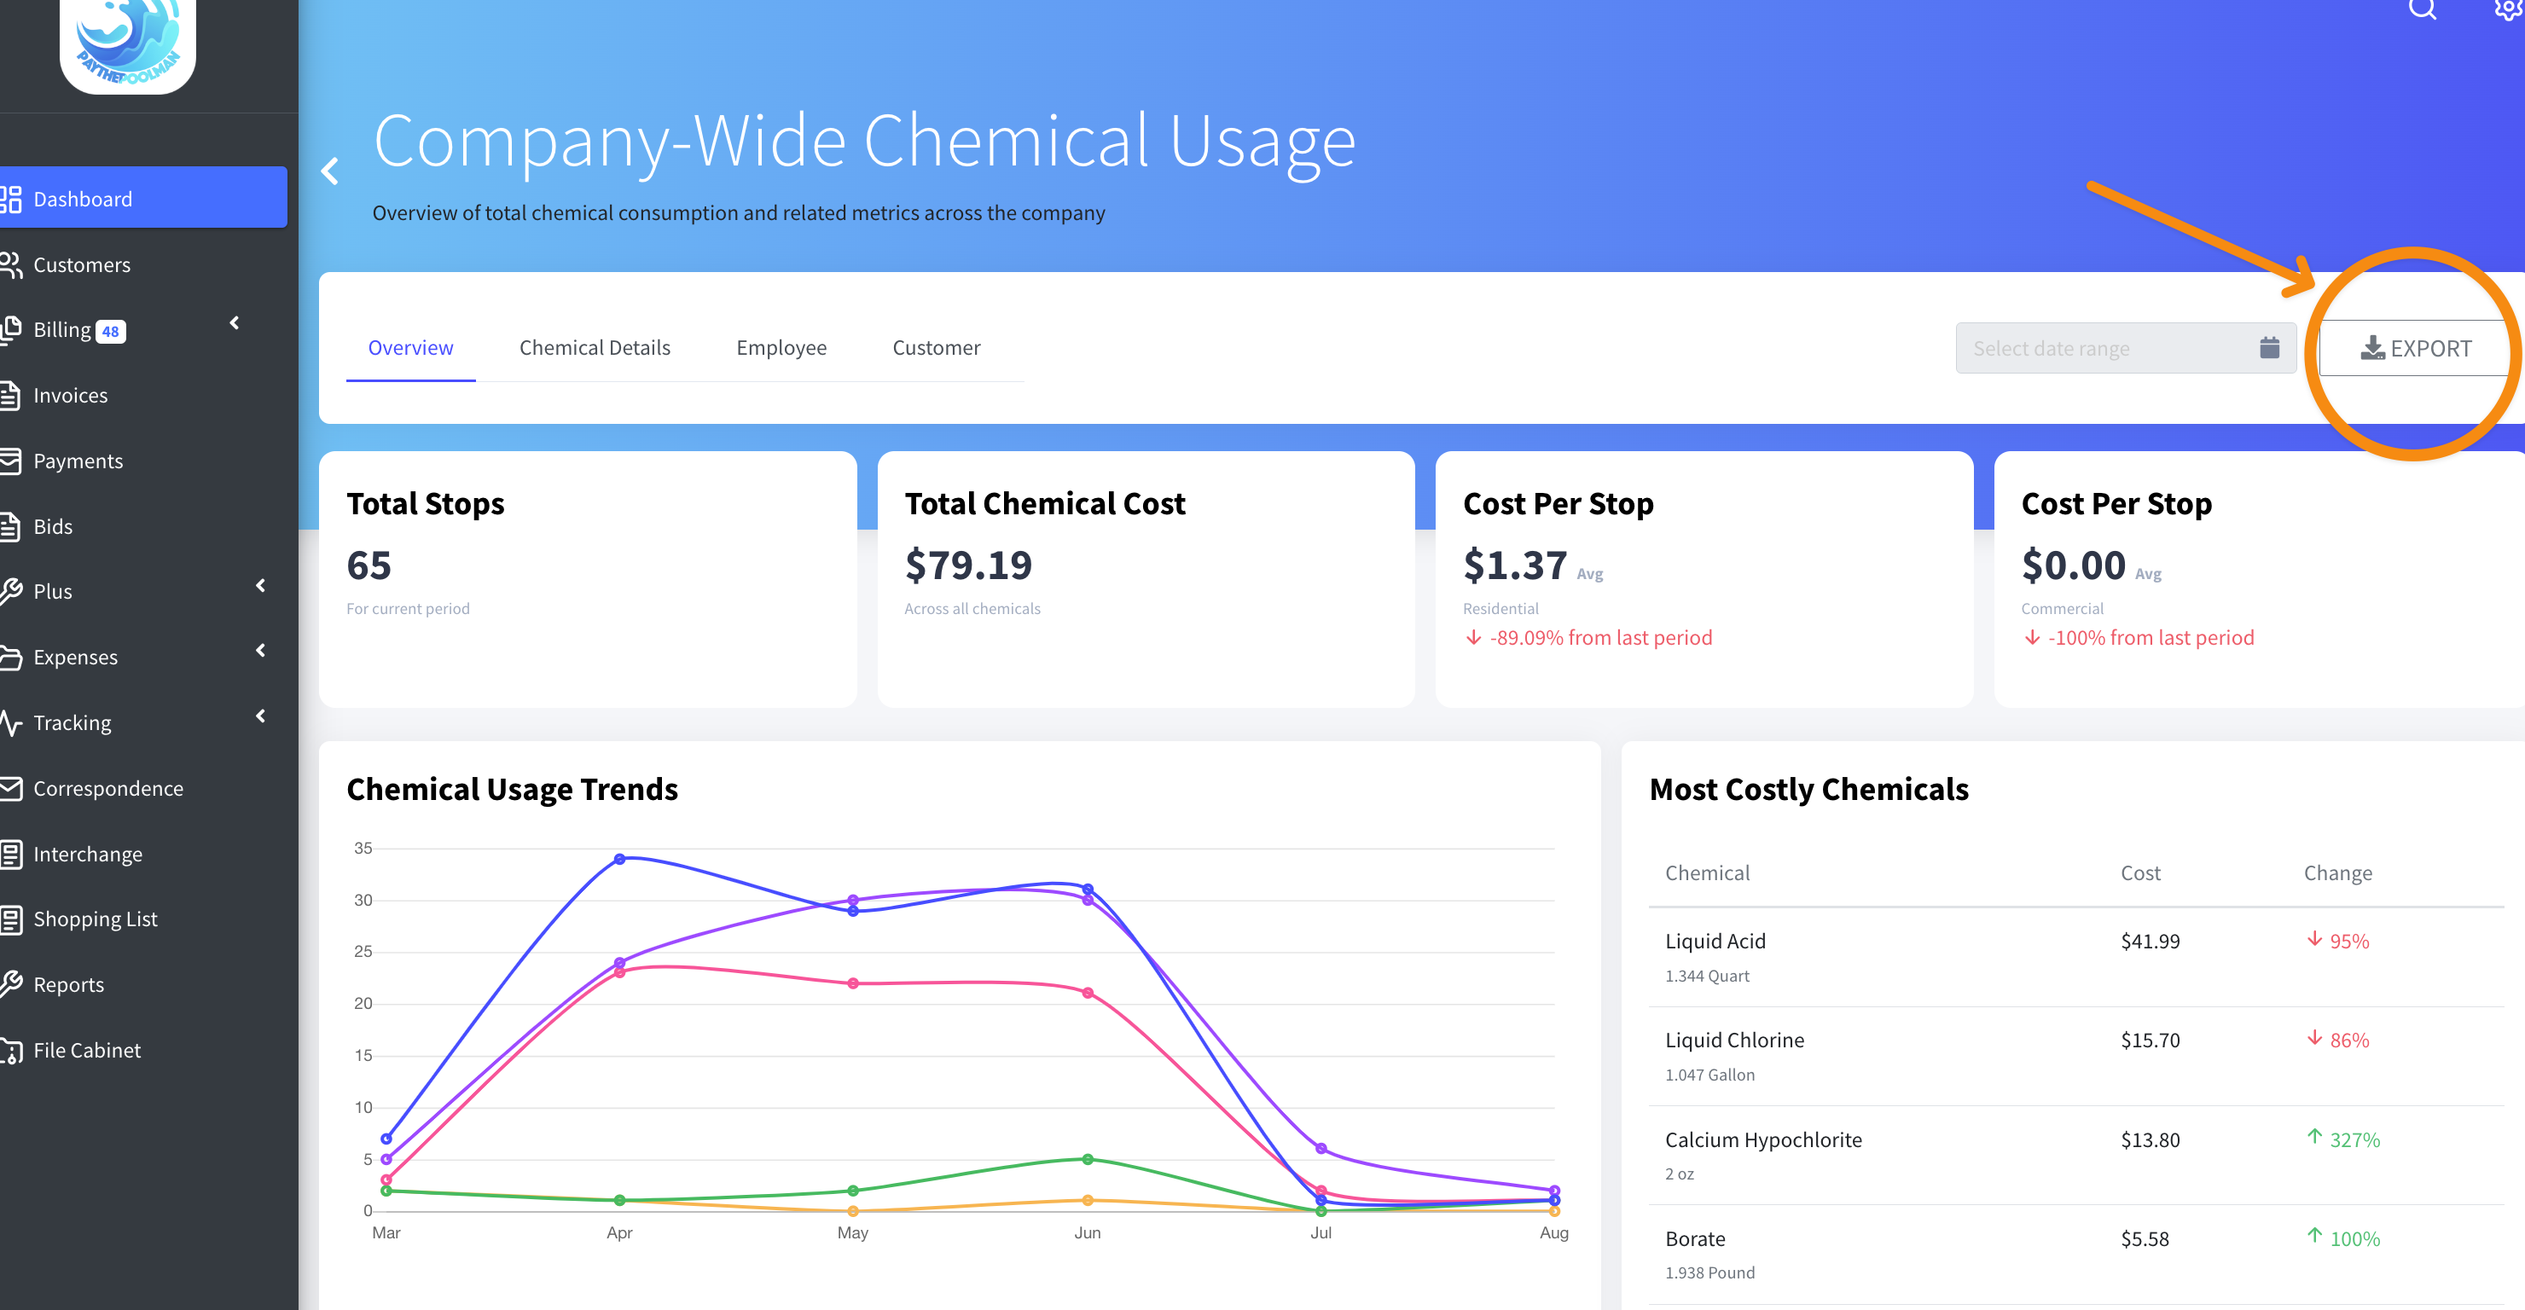Select the Customer tab
This screenshot has width=2525, height=1310.
click(x=935, y=348)
